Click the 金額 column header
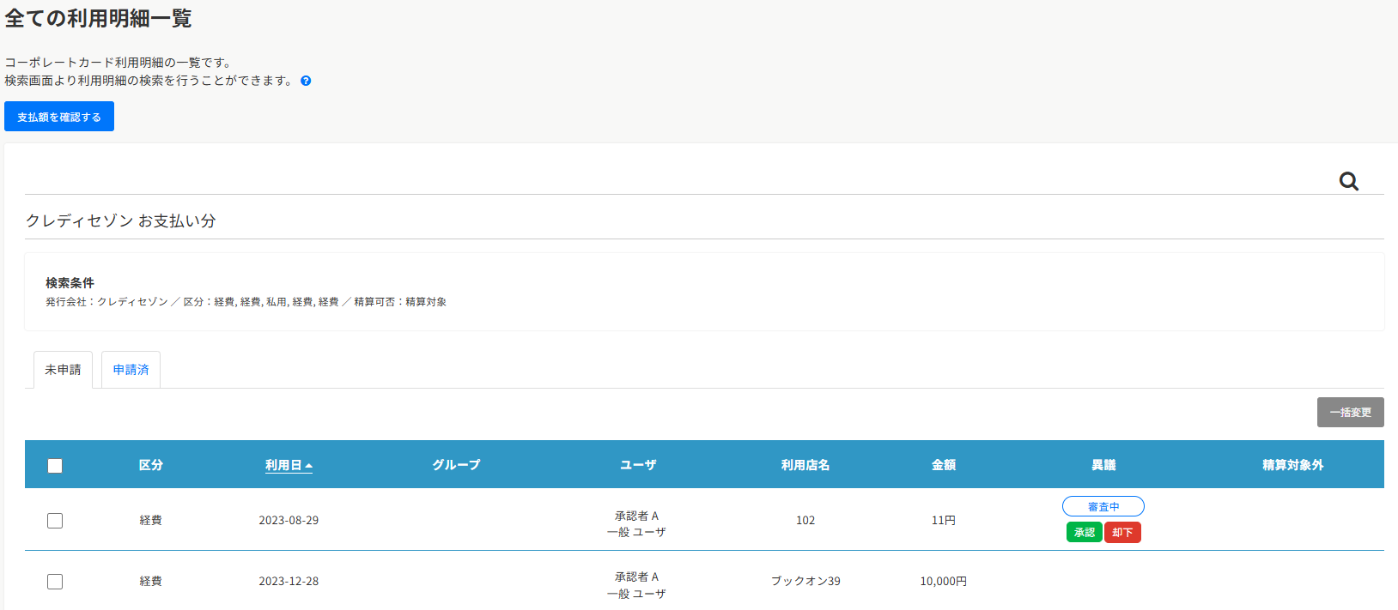The image size is (1398, 610). click(x=943, y=465)
